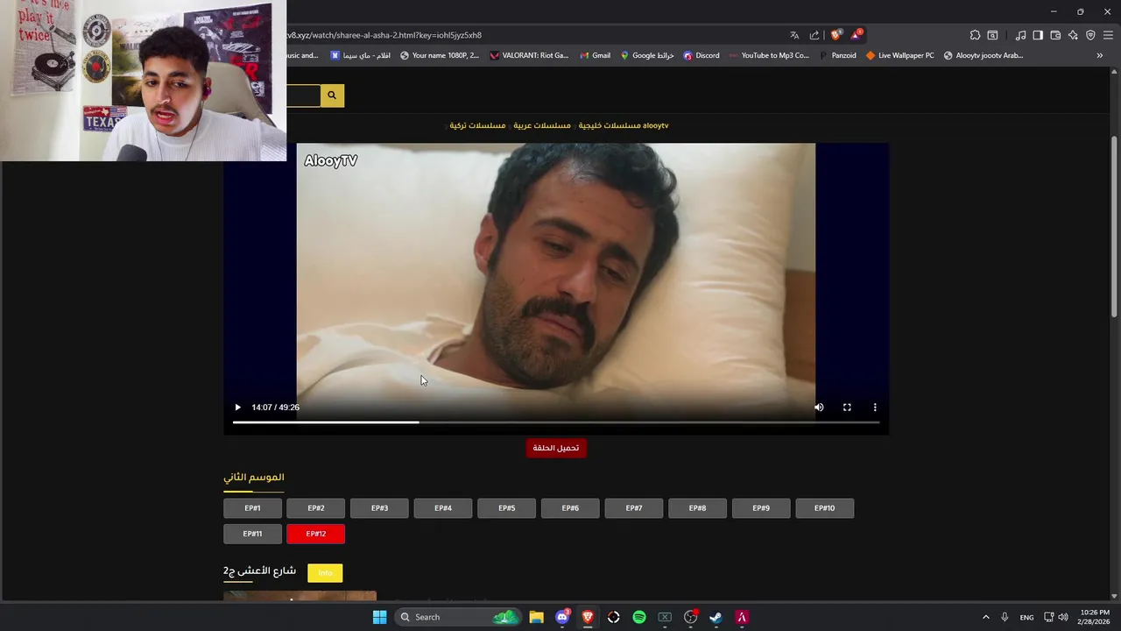The image size is (1121, 631).
Task: Open Brave Rewards triangle icon
Action: (856, 35)
